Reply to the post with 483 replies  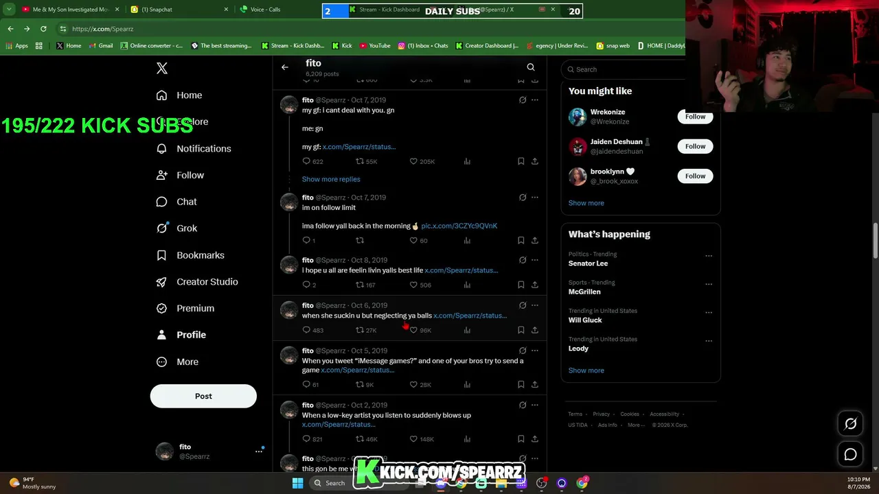pos(306,330)
